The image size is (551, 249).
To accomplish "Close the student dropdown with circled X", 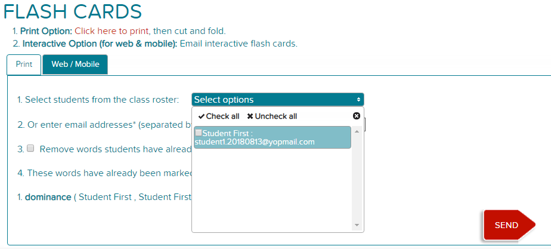I will (x=357, y=116).
